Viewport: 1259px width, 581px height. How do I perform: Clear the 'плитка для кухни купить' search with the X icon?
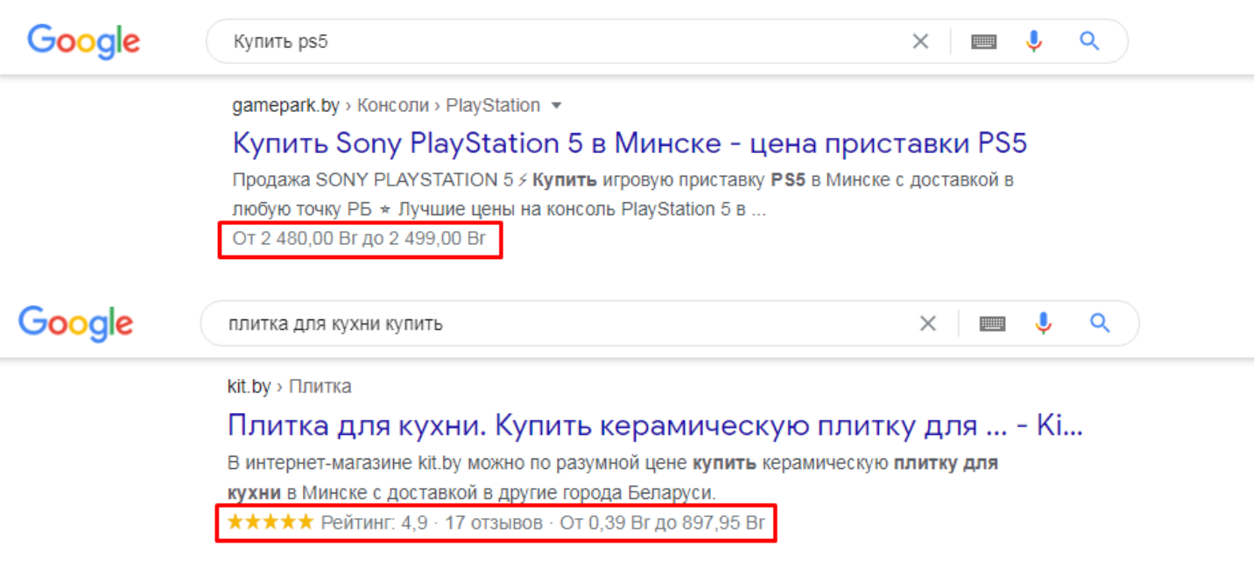[928, 324]
